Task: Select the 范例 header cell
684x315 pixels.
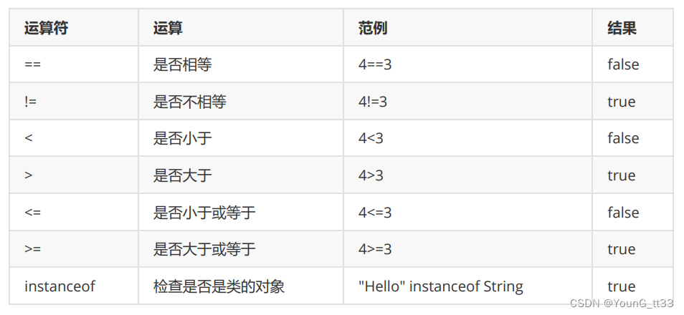Action: click(x=467, y=28)
